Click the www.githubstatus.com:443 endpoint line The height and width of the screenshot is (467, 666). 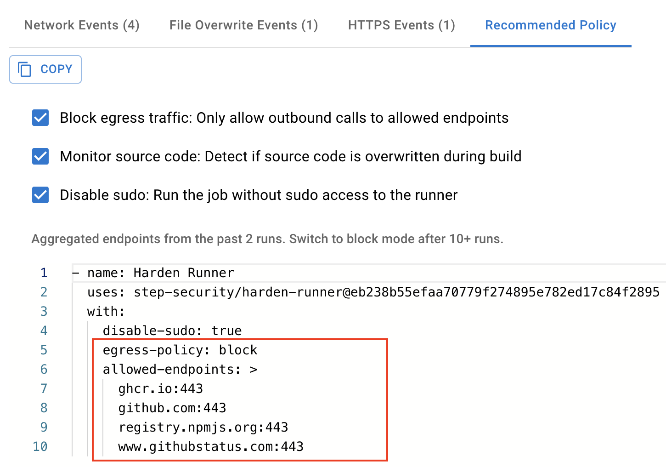[211, 446]
